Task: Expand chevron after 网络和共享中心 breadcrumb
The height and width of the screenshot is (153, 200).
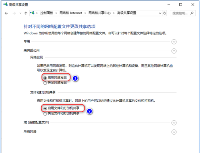Action: click(114, 13)
